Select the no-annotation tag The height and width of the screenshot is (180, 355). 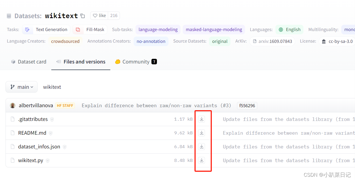[x=151, y=41]
